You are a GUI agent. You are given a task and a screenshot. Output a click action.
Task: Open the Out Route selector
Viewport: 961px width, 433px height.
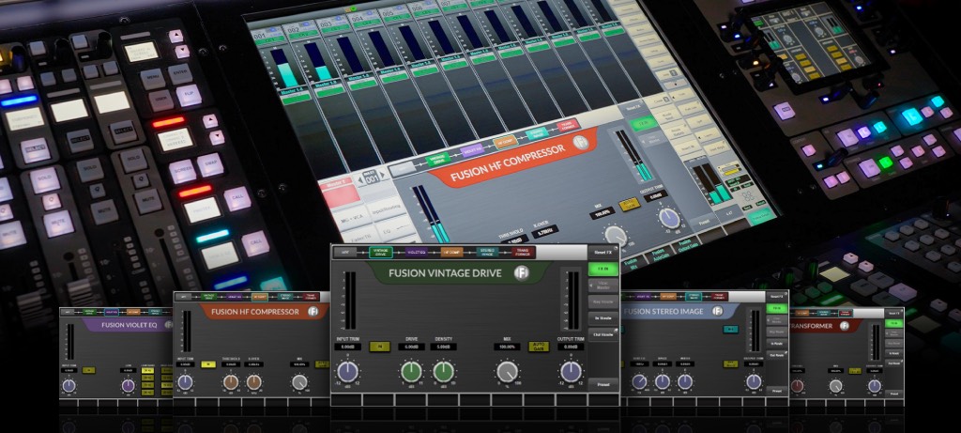click(x=602, y=334)
